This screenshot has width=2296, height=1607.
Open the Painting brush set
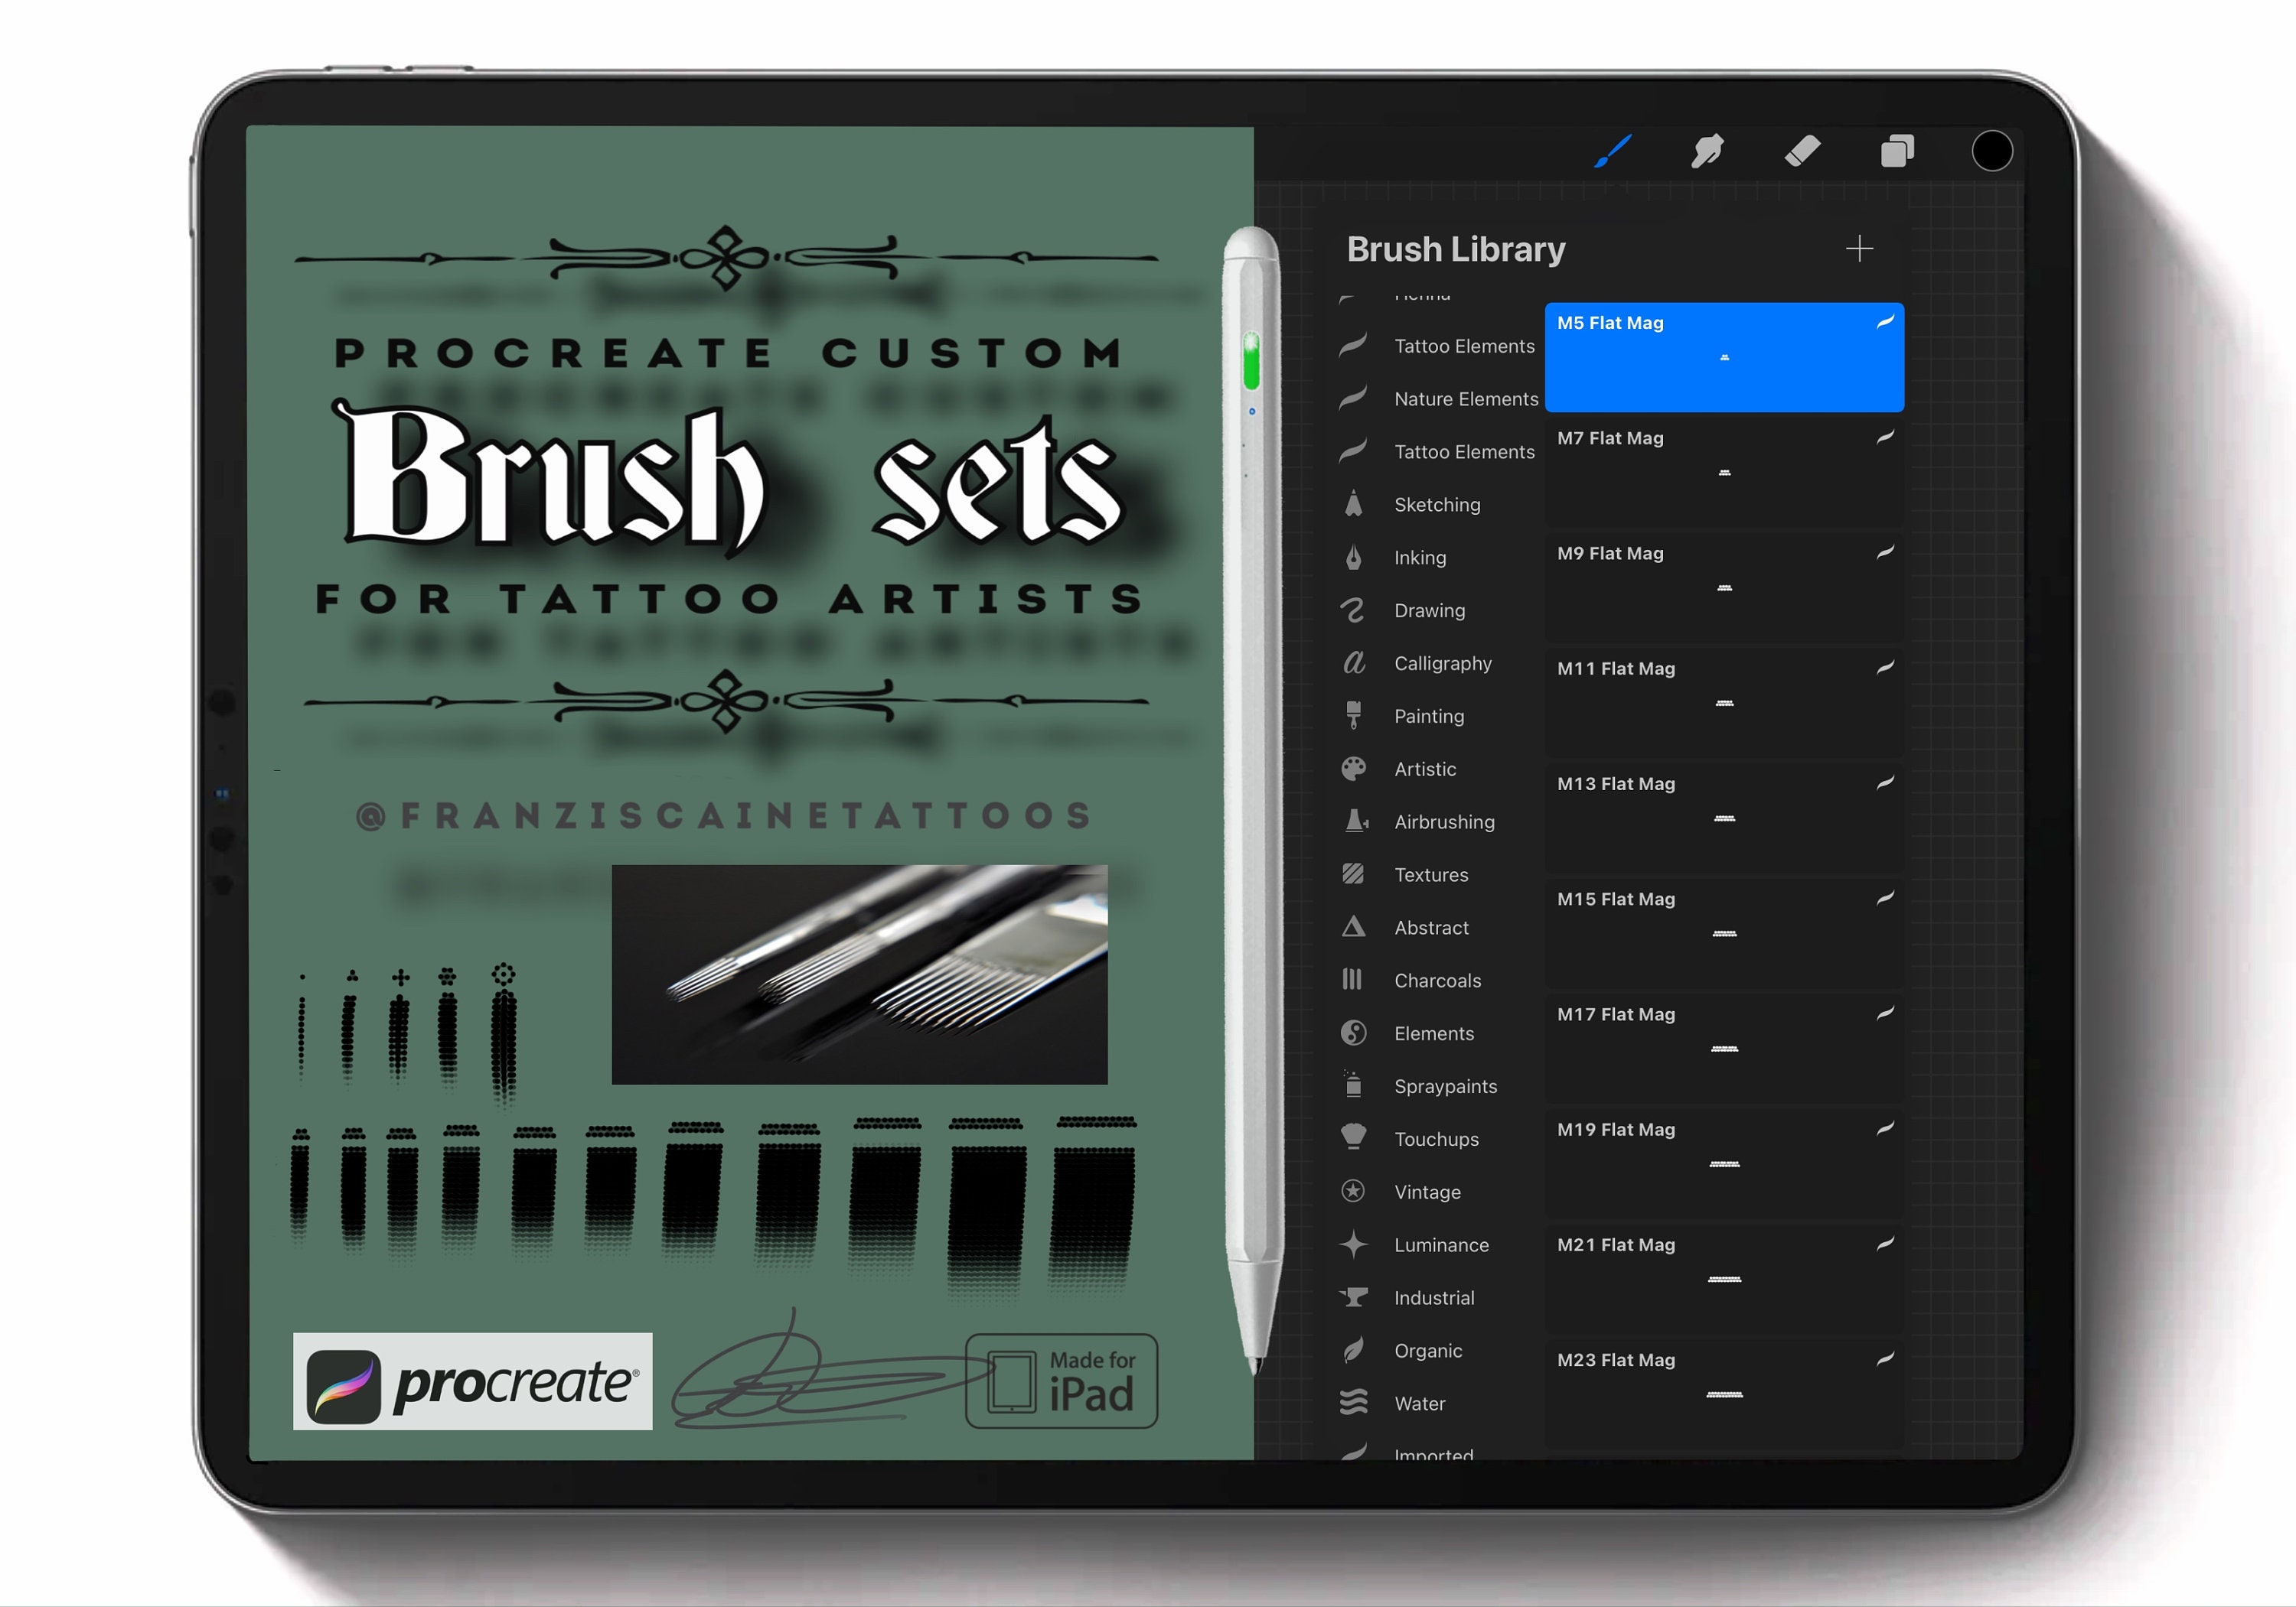coord(1436,717)
